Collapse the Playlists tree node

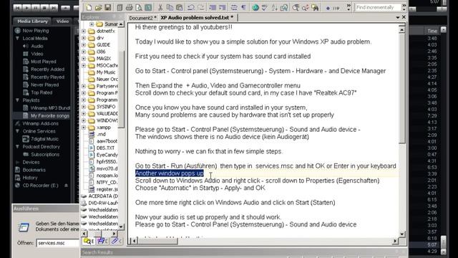(x=17, y=100)
